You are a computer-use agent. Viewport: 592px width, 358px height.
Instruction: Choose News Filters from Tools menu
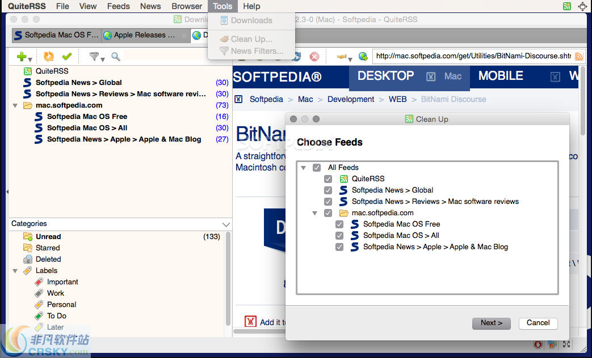(x=251, y=51)
